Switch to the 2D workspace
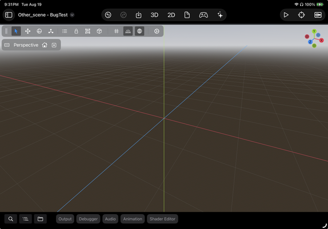328x229 pixels. point(171,15)
